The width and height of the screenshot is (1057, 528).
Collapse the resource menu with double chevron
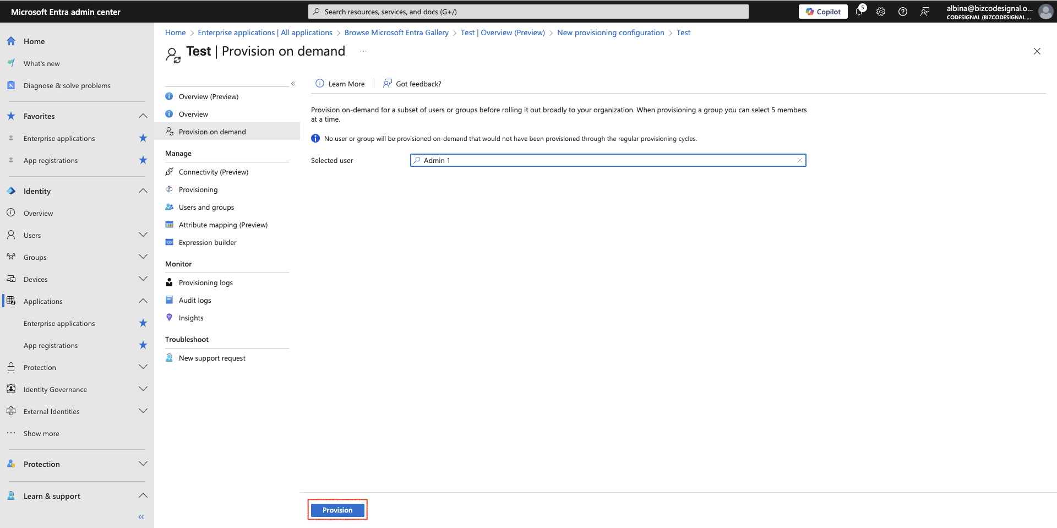click(x=293, y=84)
